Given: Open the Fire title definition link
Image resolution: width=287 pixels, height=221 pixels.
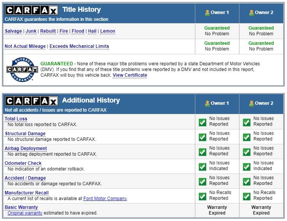Looking at the screenshot, I should coord(64,31).
